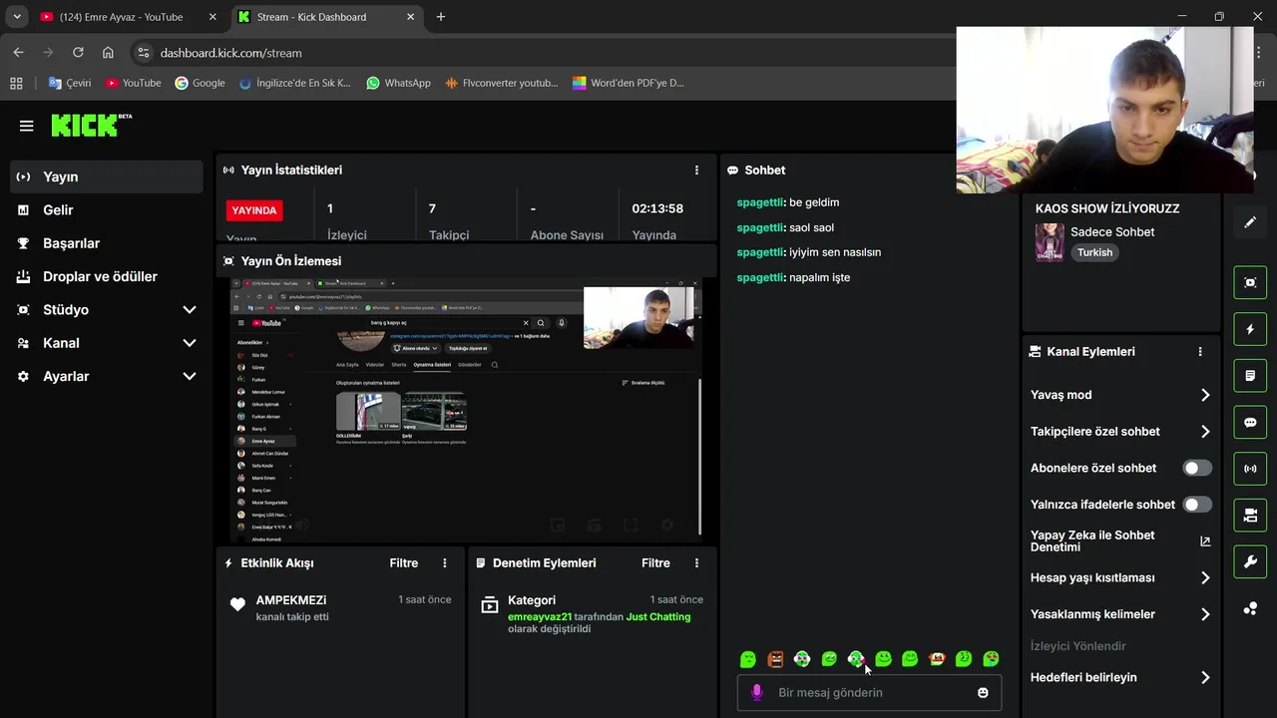Click emreayvaz21 username in moderation log

coord(540,617)
